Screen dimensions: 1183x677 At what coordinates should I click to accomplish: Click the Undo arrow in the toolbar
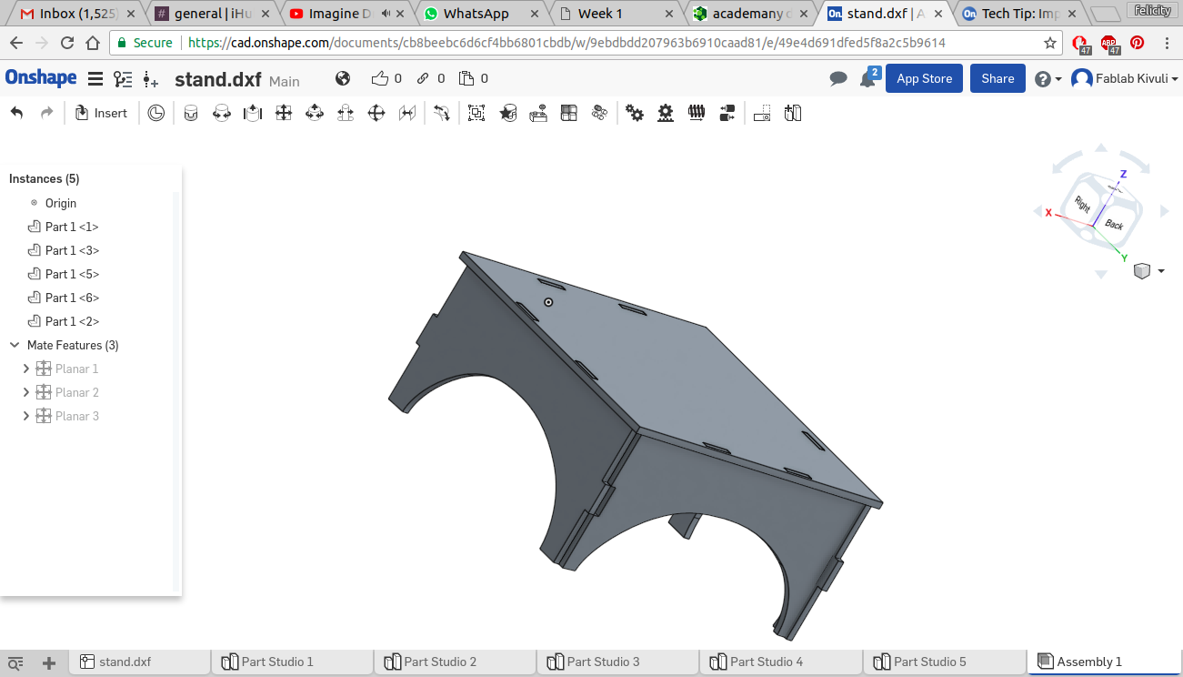tap(16, 113)
